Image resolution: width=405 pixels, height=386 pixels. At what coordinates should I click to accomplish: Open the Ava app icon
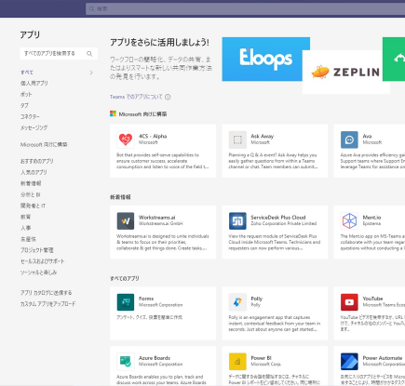(x=349, y=140)
